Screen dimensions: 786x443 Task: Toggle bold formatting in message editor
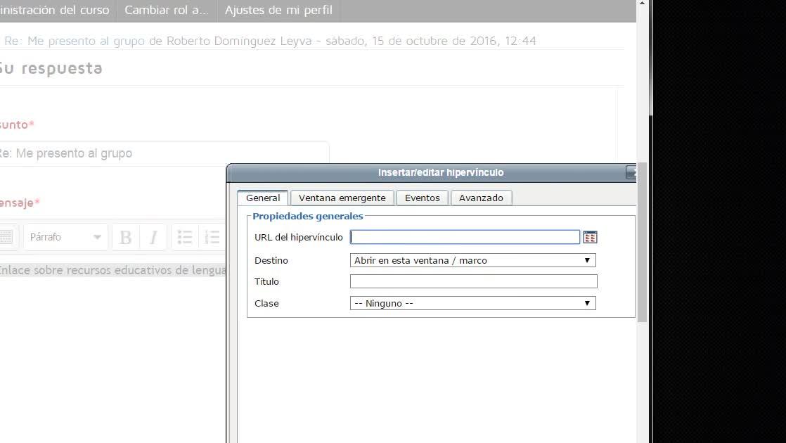[x=125, y=237]
